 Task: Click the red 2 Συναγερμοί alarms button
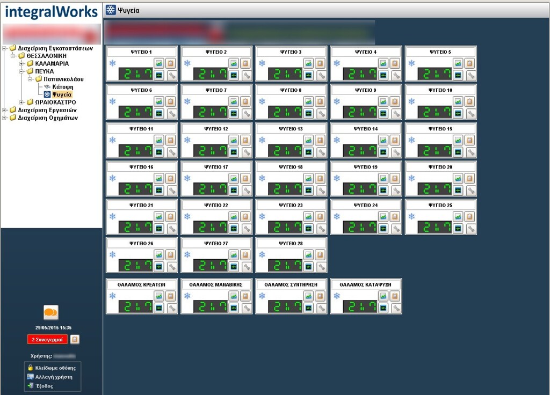(x=47, y=340)
